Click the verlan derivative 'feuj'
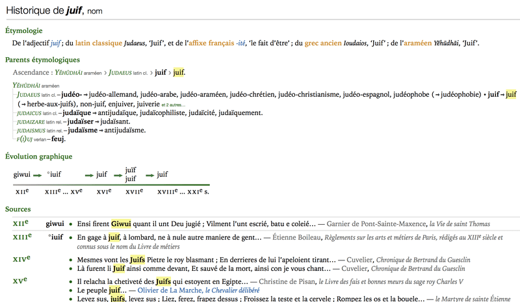The height and width of the screenshot is (302, 520). [58, 139]
